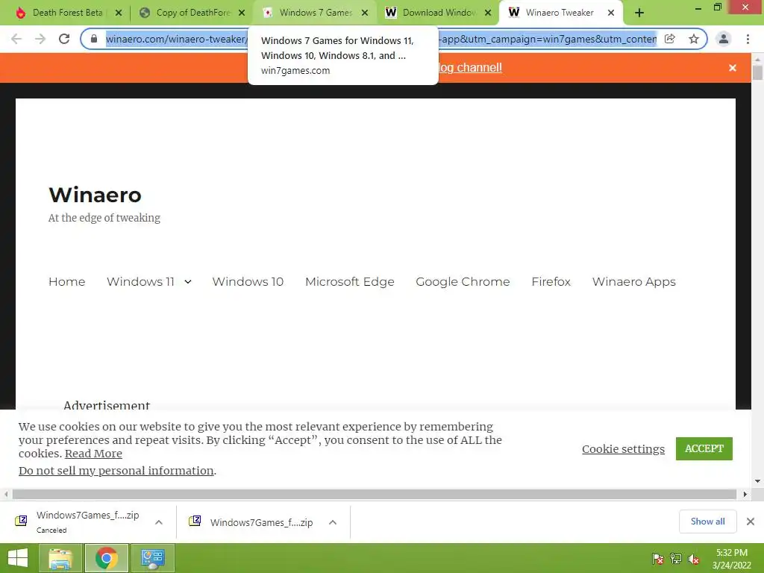The width and height of the screenshot is (764, 573).
Task: Click the Read More cookie link
Action: click(93, 454)
